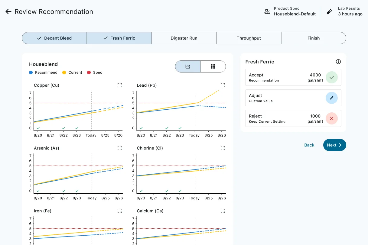Click the red Spec legend dot
Screen dimensions: 368x245
[89, 73]
